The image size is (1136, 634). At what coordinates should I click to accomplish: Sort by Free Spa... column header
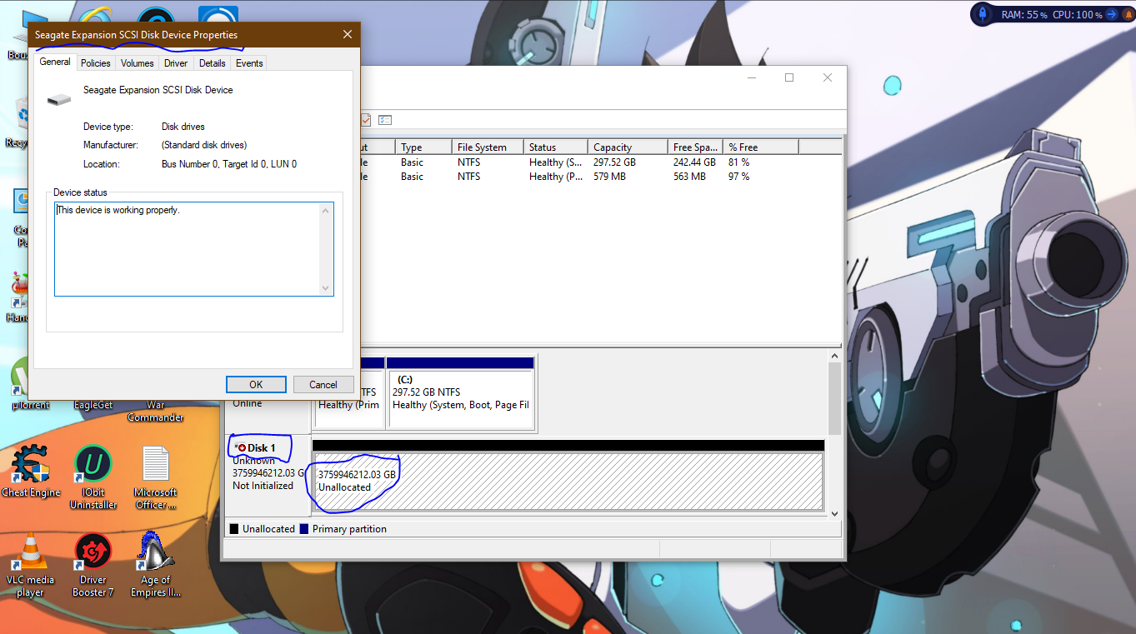(x=695, y=147)
